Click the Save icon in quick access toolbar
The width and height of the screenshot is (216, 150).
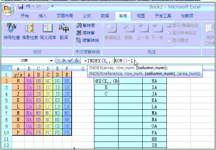pyautogui.click(x=21, y=6)
